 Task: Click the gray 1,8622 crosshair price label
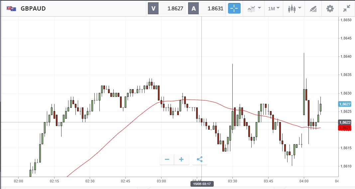click(x=345, y=122)
